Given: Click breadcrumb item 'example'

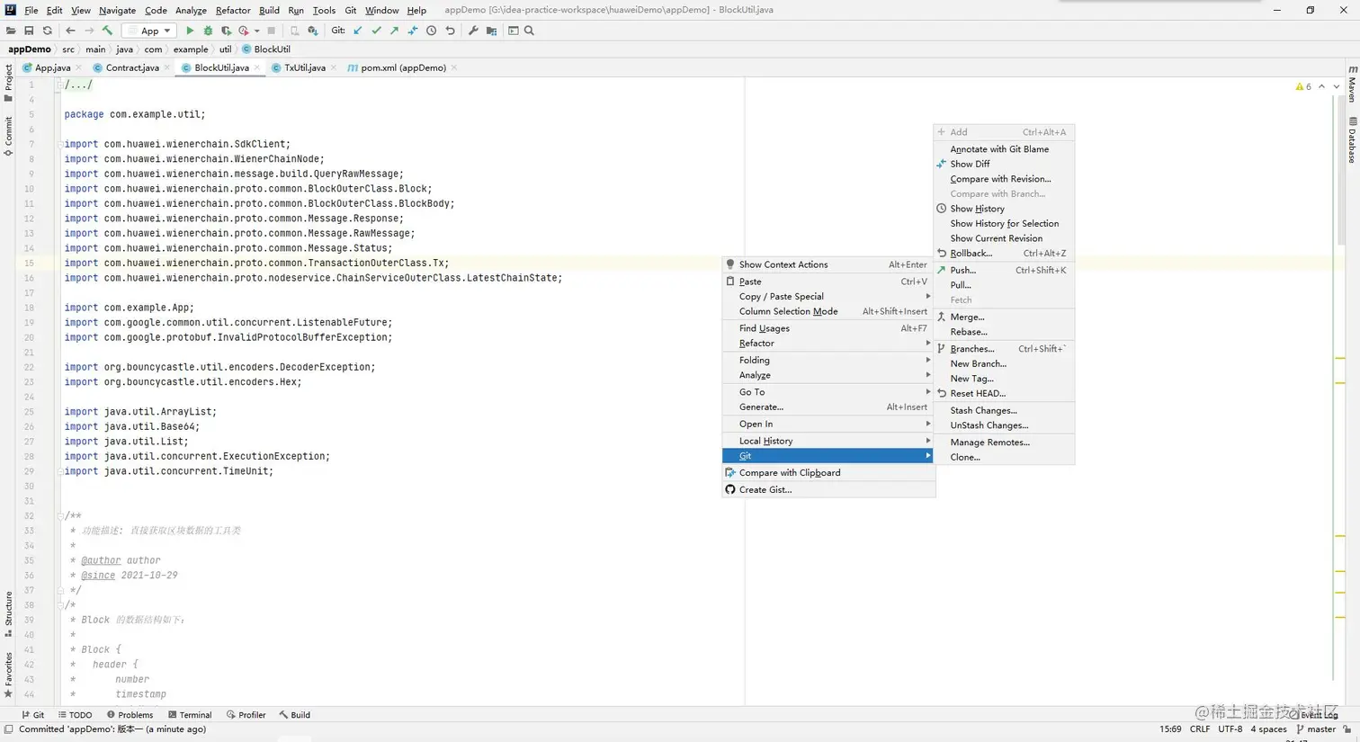Looking at the screenshot, I should coord(191,49).
